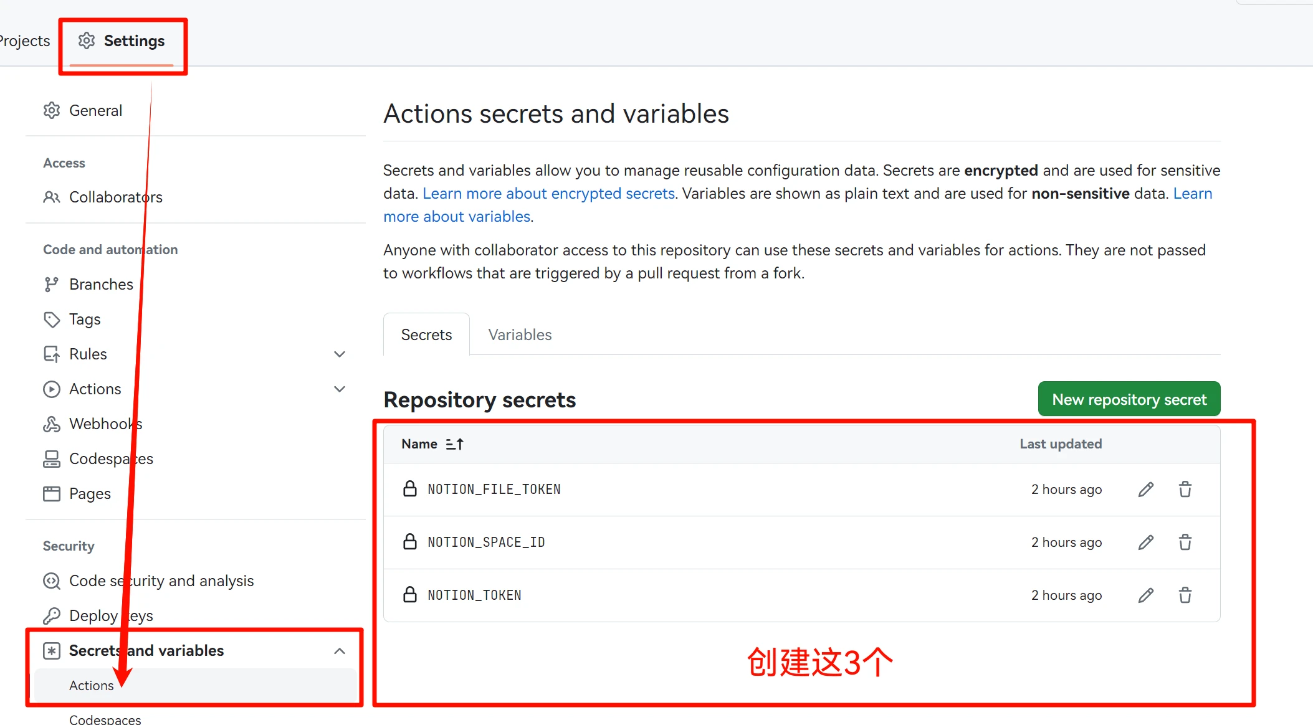
Task: Edit the NOTION_TOKEN secret via its pencil icon
Action: (x=1145, y=595)
